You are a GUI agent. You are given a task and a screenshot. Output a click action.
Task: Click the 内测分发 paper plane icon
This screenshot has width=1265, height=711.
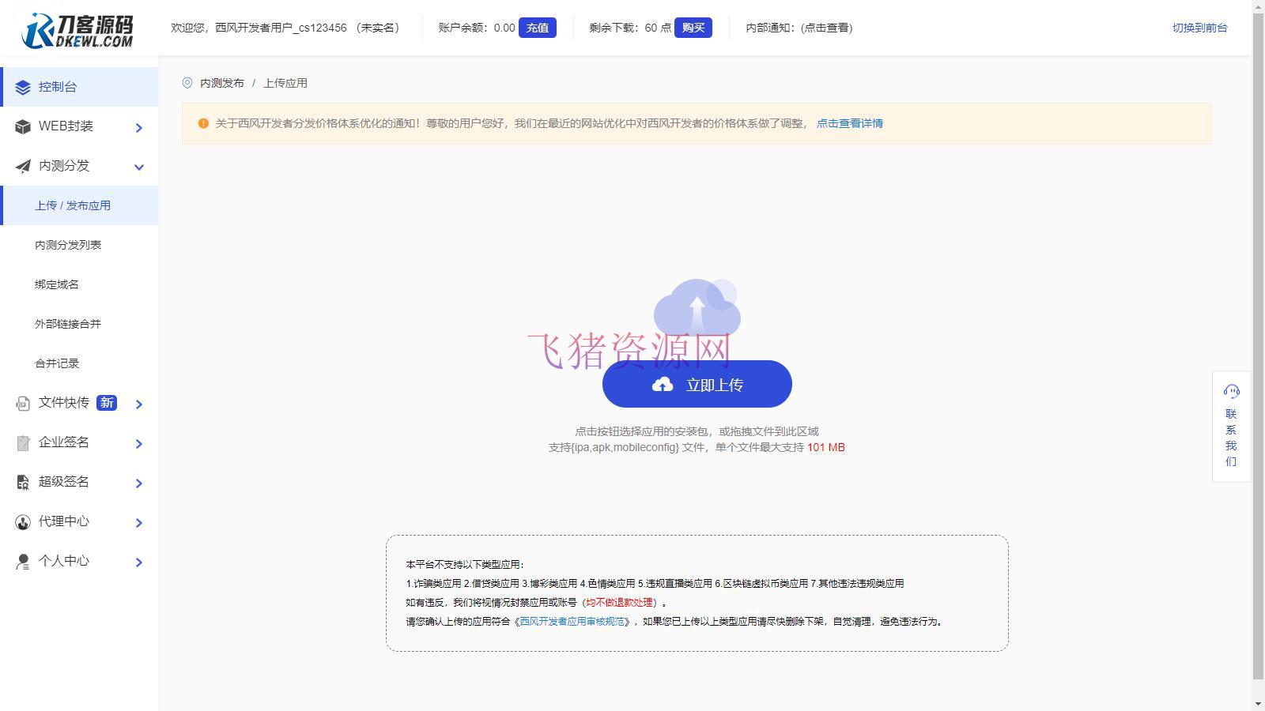coord(23,166)
